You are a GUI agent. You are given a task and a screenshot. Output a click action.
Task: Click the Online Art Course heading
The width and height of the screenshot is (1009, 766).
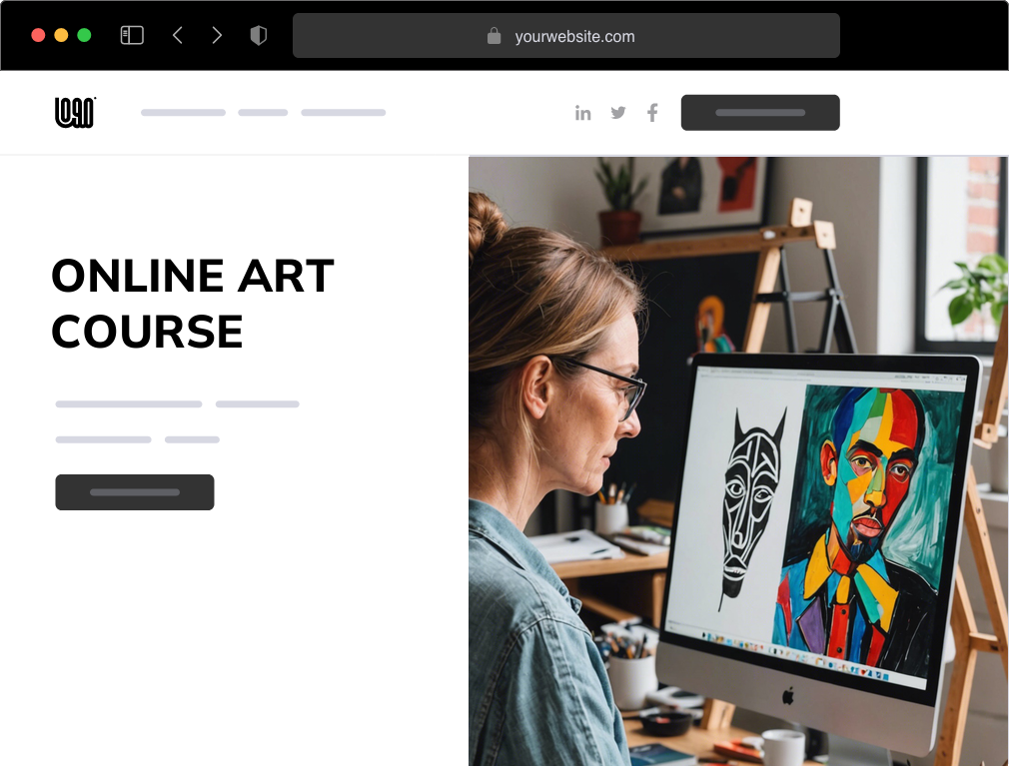[x=193, y=304]
